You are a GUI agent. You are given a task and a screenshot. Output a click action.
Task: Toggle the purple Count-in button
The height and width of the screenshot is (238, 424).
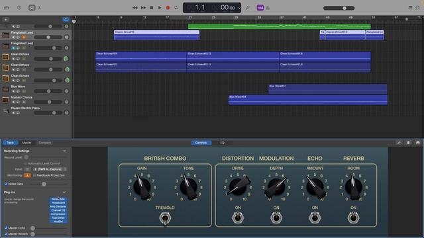pyautogui.click(x=260, y=8)
